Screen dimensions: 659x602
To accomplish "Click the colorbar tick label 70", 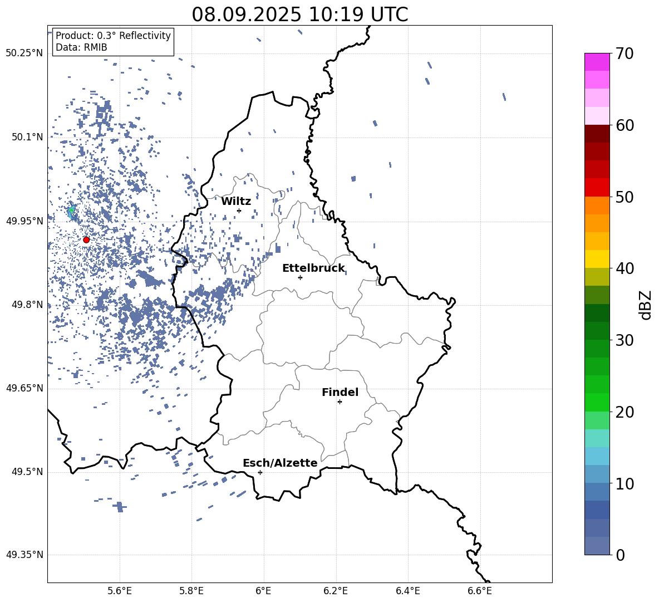I will point(624,53).
